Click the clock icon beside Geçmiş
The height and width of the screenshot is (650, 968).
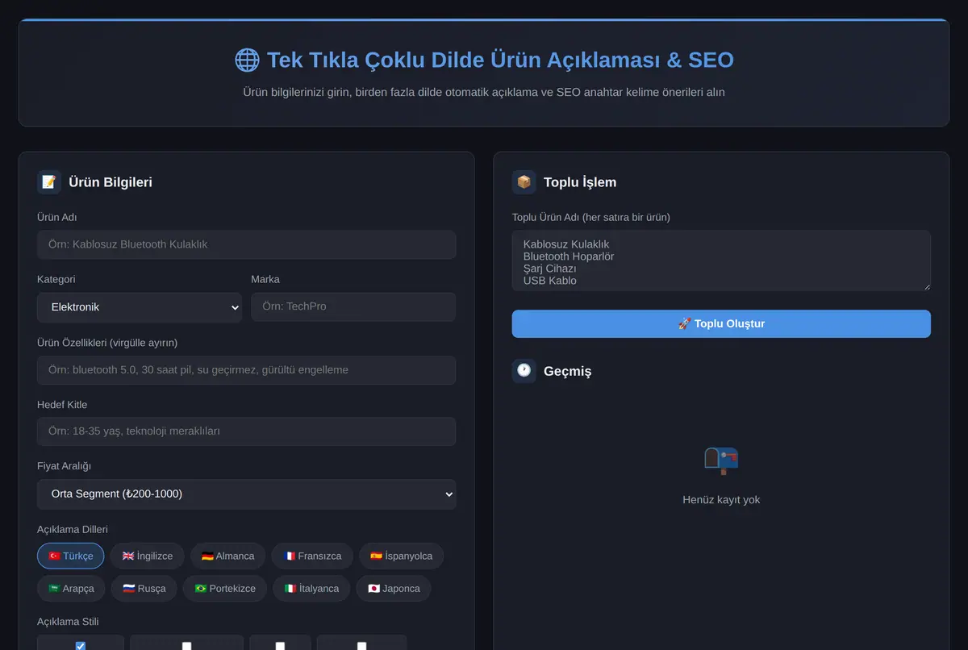(524, 371)
